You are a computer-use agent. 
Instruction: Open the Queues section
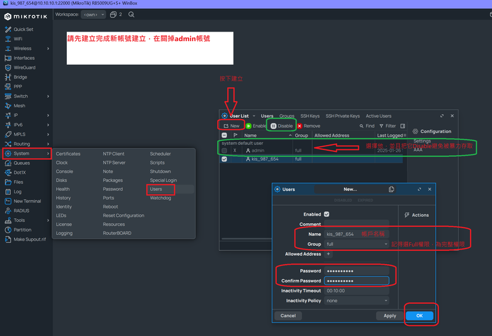click(17, 163)
